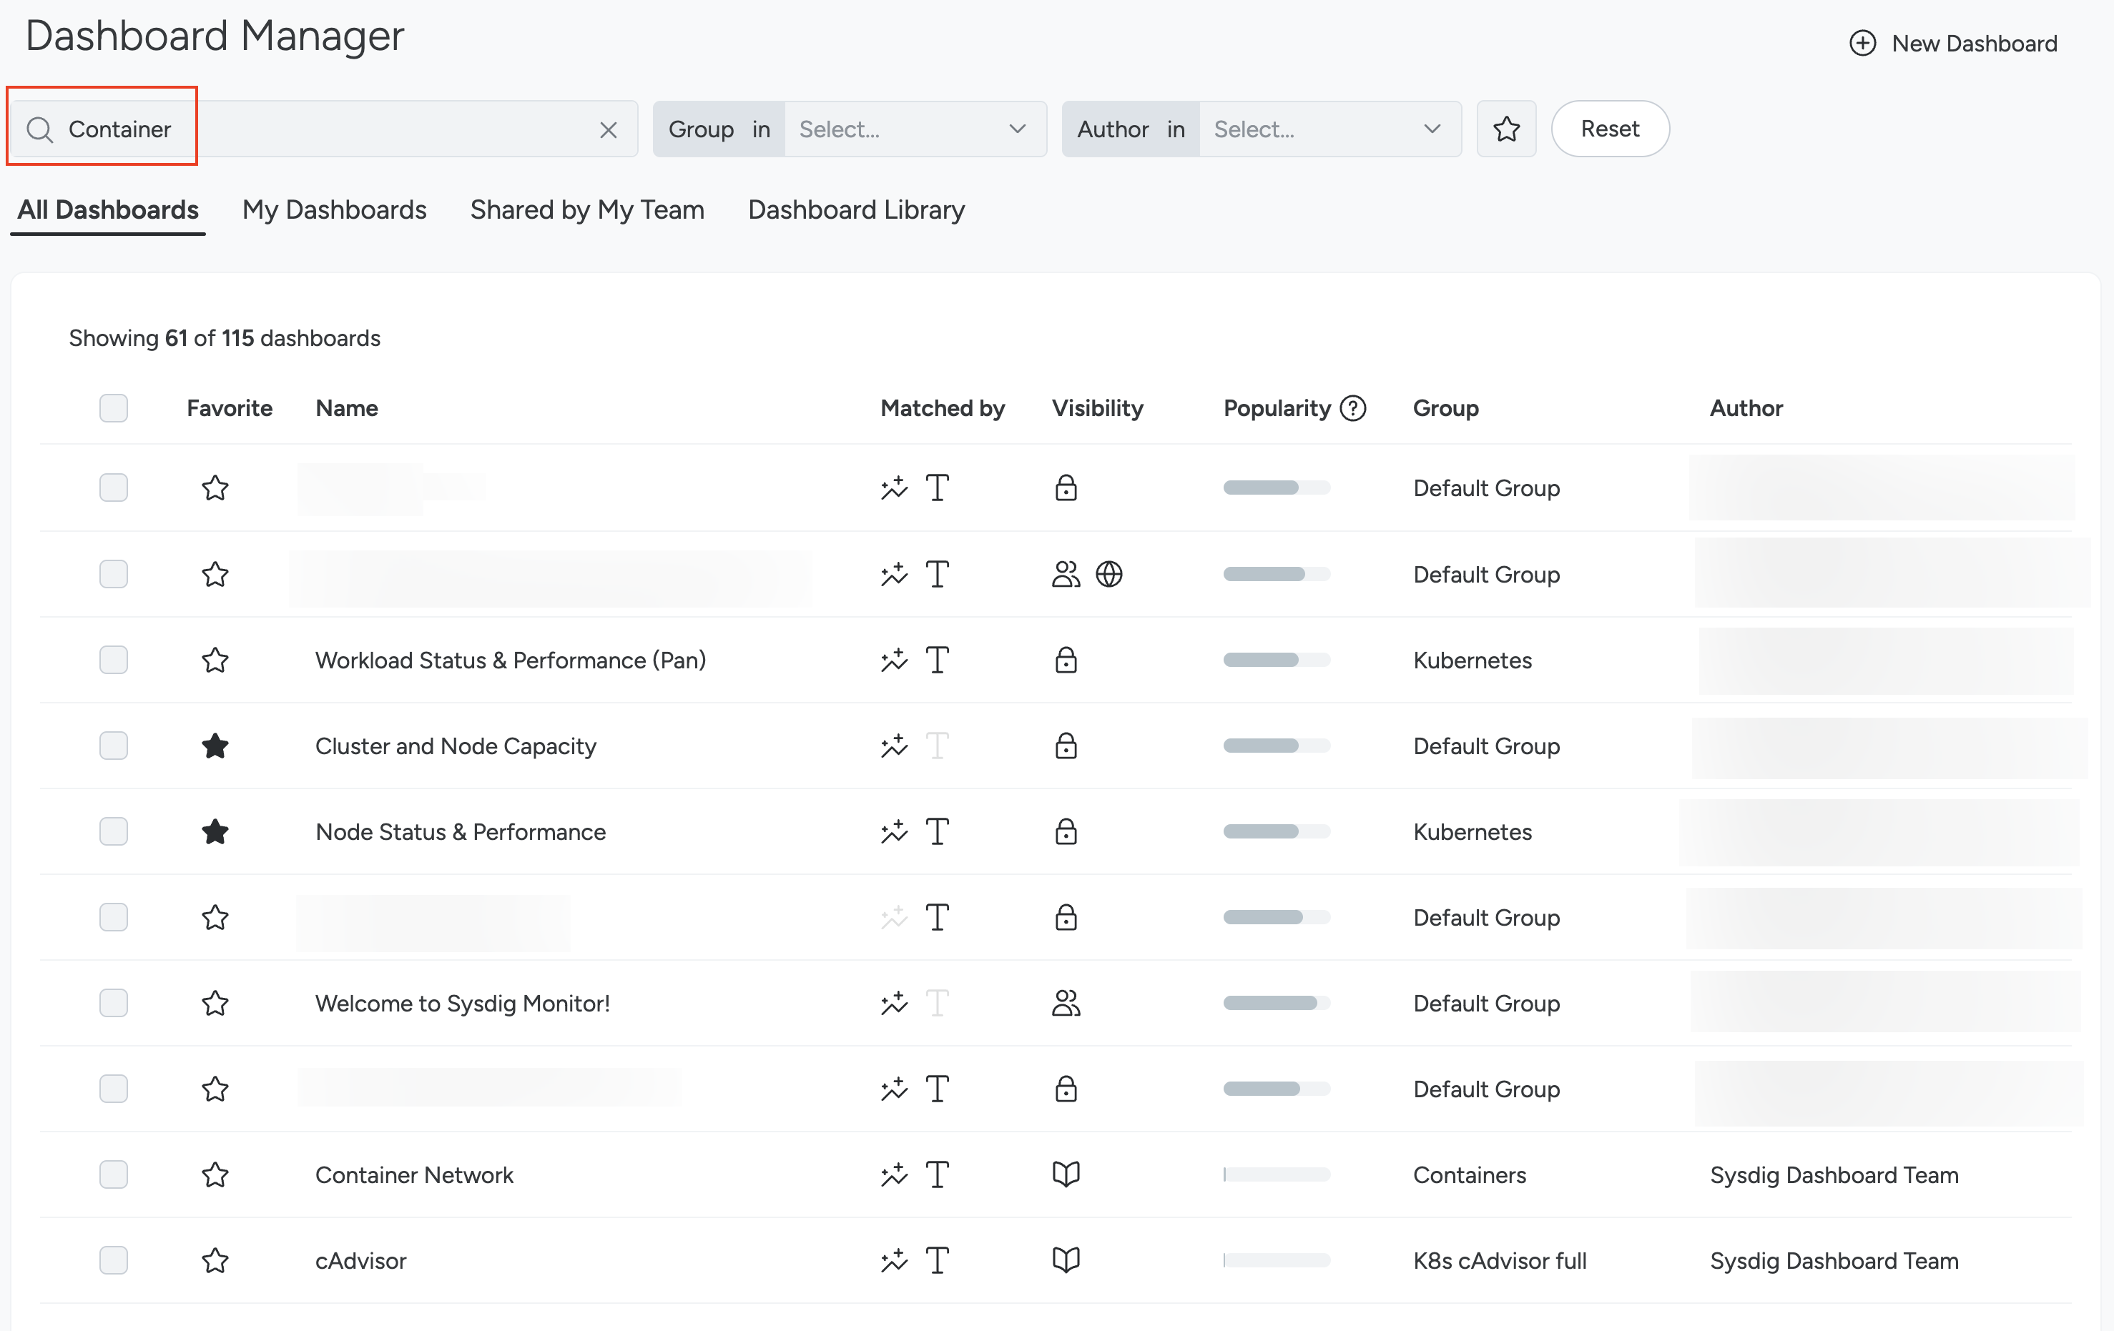
Task: Open Workload Status & Performance (Pan) dashboard
Action: tap(511, 660)
